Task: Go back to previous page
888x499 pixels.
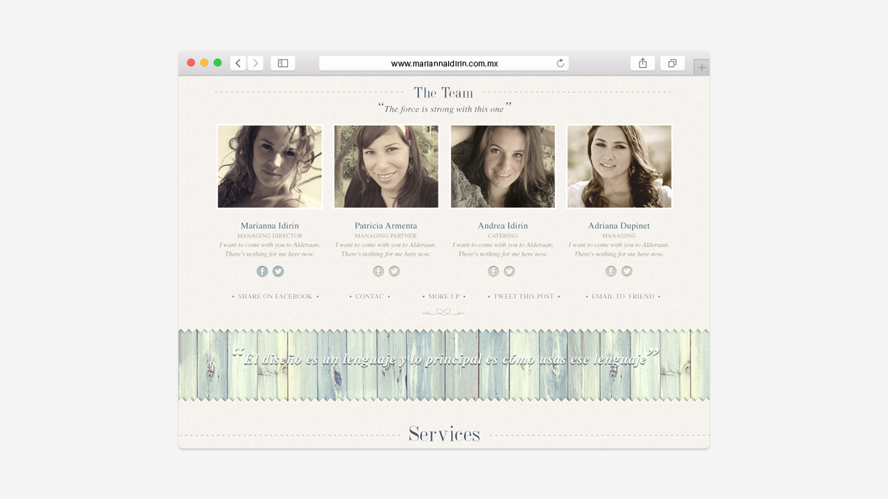Action: coord(238,63)
